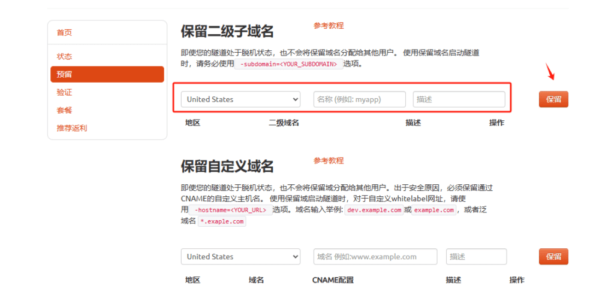Click 描述 field in the custom domain row

tap(476, 257)
